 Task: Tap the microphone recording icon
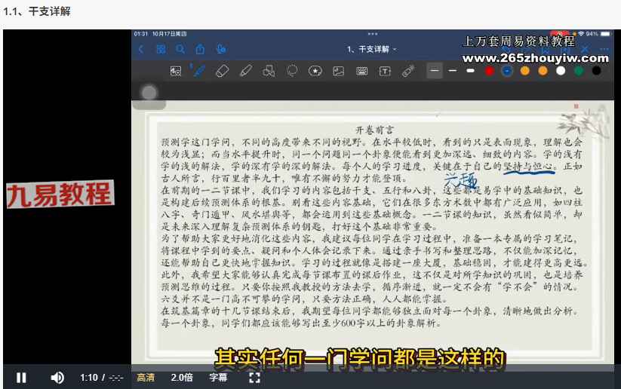pos(221,49)
